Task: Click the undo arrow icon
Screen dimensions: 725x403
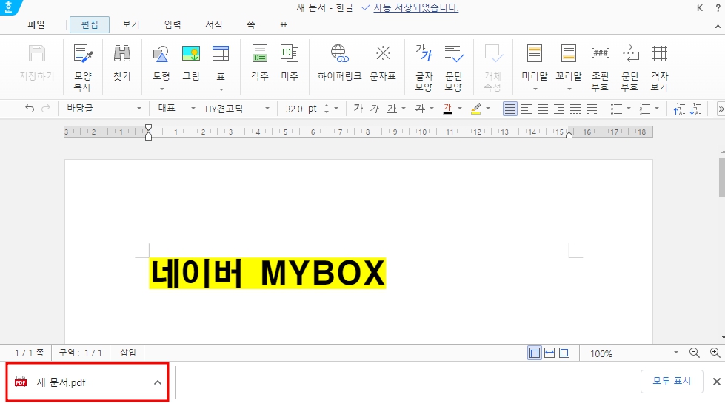Action: tap(30, 109)
